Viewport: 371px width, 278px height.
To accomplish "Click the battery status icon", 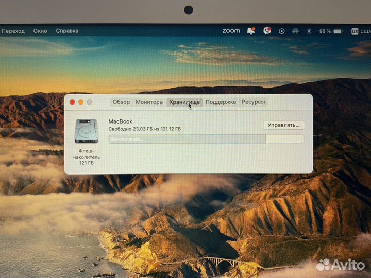I will (x=338, y=31).
